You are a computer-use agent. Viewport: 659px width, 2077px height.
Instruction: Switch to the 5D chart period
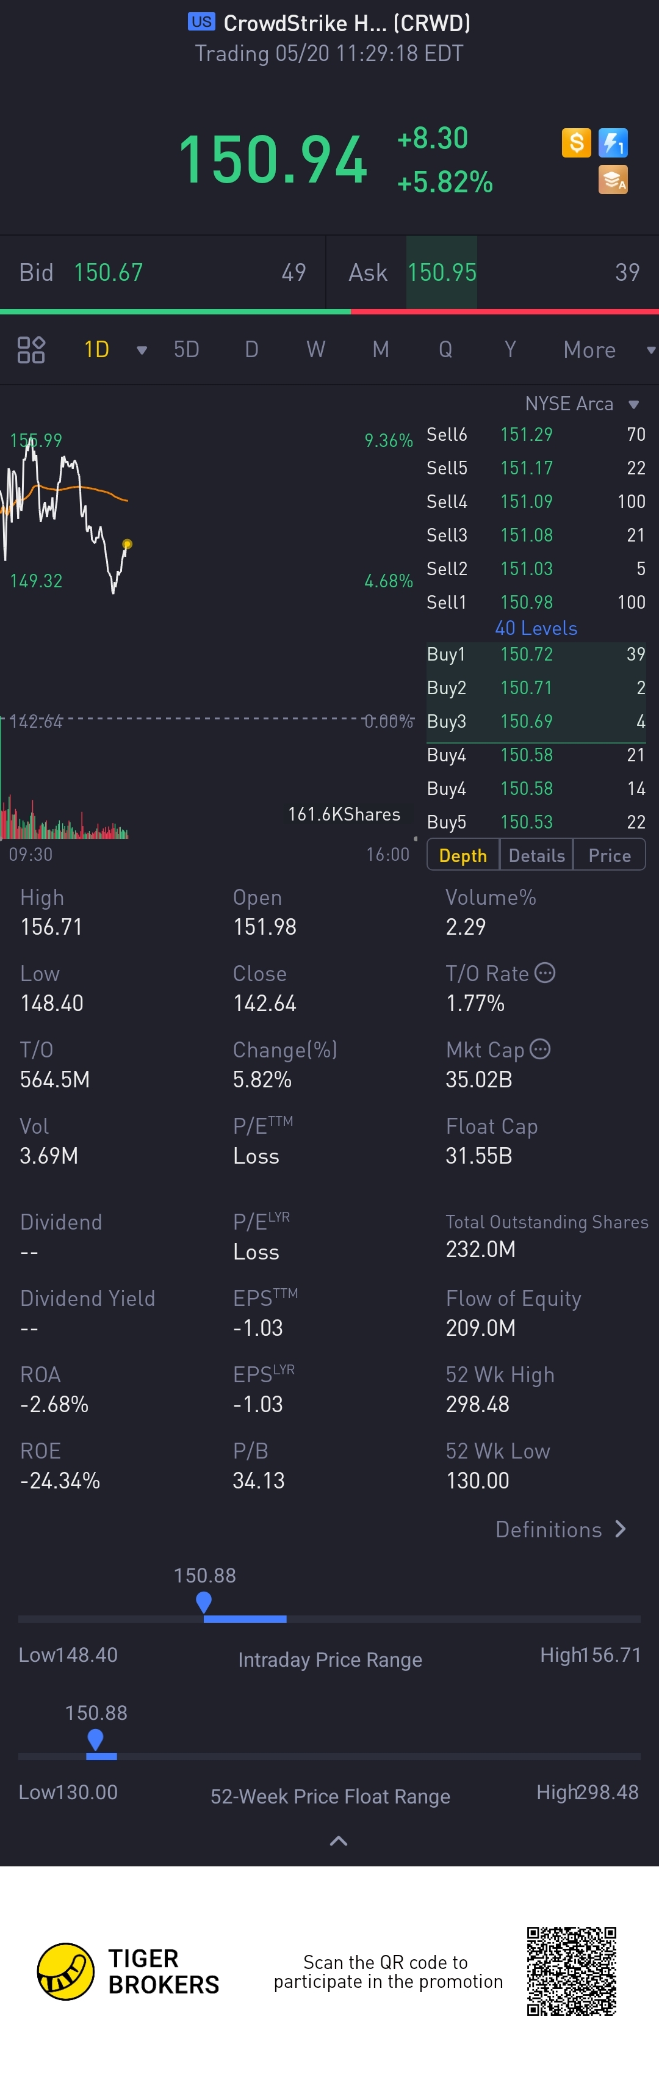point(186,350)
